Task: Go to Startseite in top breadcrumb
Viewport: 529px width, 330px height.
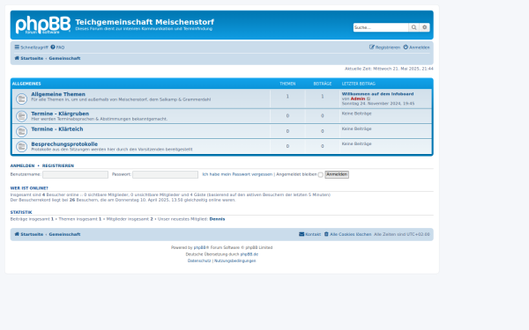Action: (x=29, y=58)
